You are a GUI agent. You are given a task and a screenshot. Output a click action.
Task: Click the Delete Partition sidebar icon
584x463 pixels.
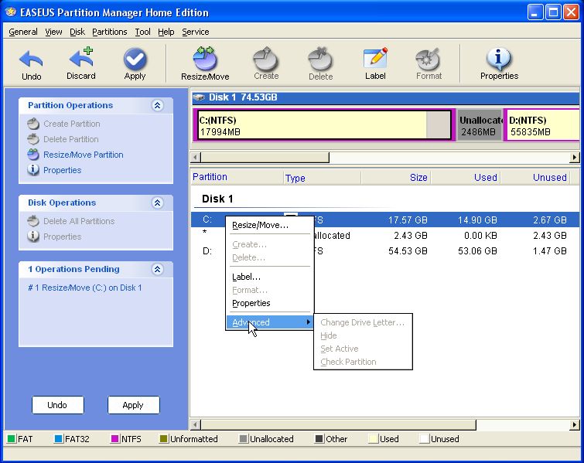tap(33, 139)
